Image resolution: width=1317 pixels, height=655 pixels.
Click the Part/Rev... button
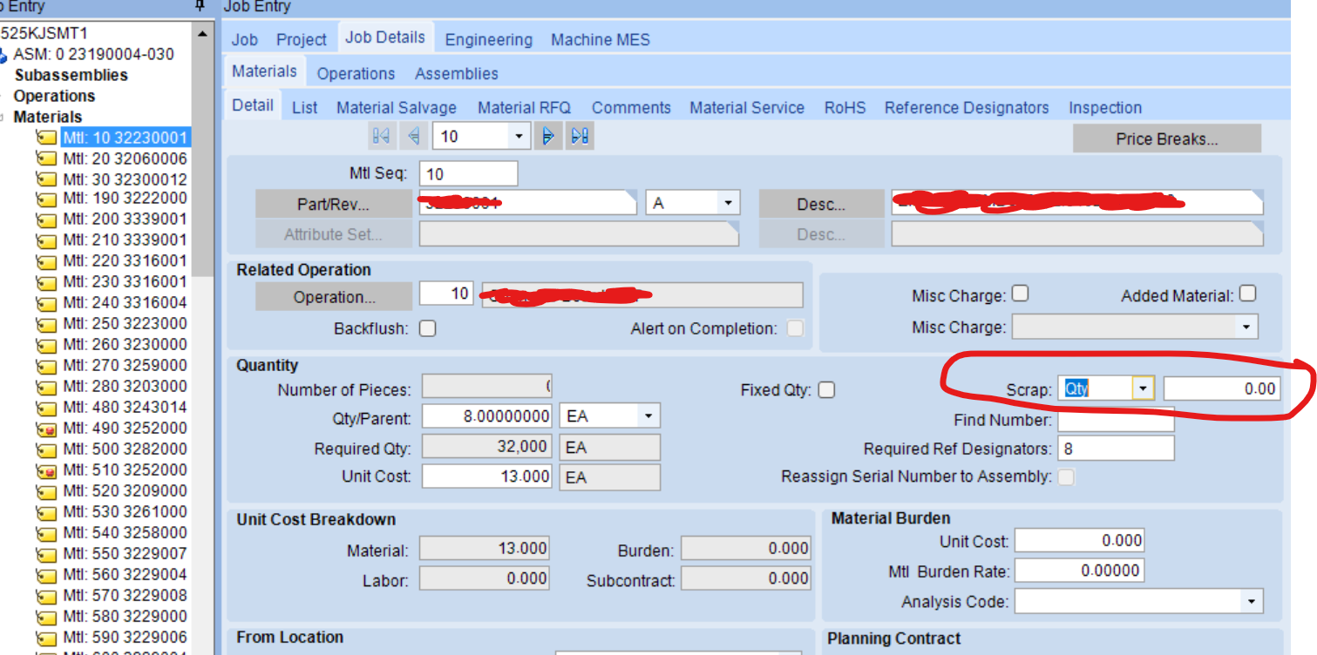333,205
